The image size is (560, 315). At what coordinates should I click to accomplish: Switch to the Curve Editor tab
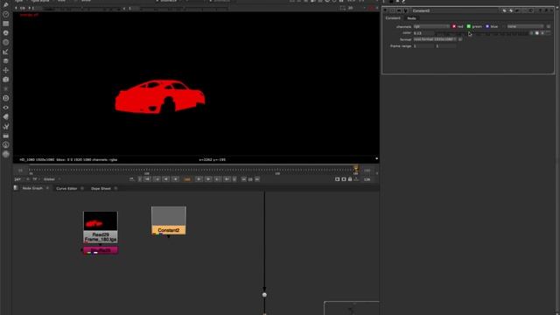(66, 188)
